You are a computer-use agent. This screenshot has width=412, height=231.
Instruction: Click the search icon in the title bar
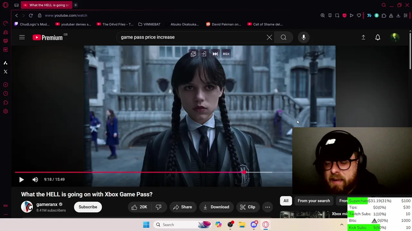pos(384,5)
